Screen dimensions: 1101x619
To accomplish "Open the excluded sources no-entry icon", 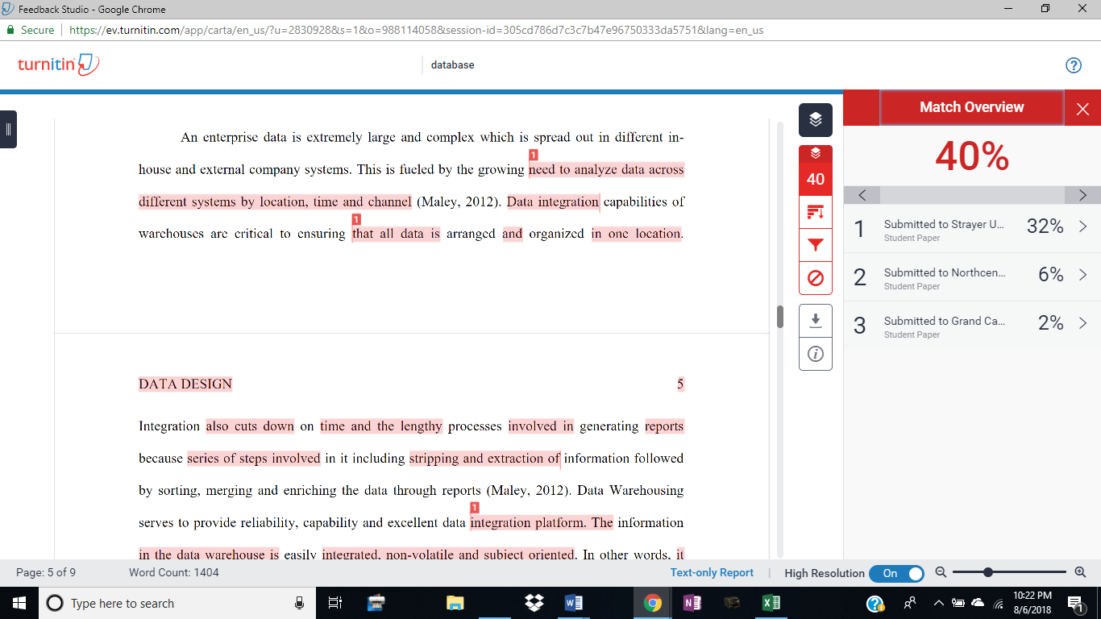I will click(x=815, y=279).
